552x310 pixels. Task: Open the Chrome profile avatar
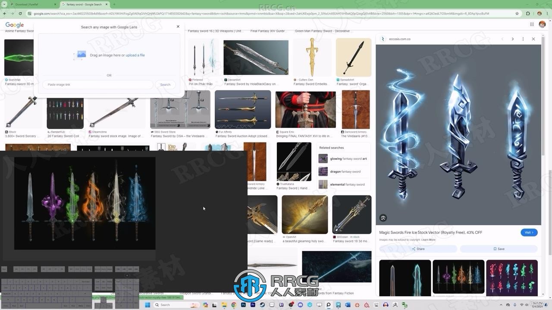coord(539,13)
